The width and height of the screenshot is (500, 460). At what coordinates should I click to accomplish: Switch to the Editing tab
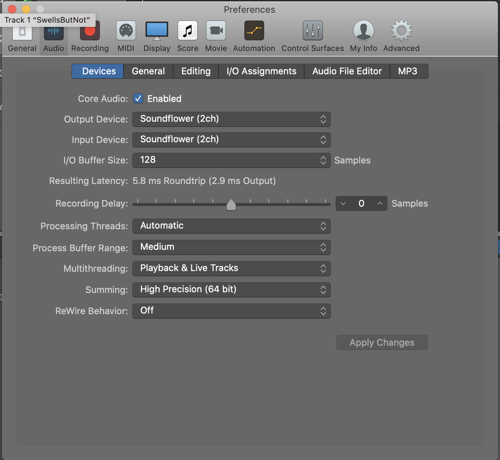click(196, 71)
